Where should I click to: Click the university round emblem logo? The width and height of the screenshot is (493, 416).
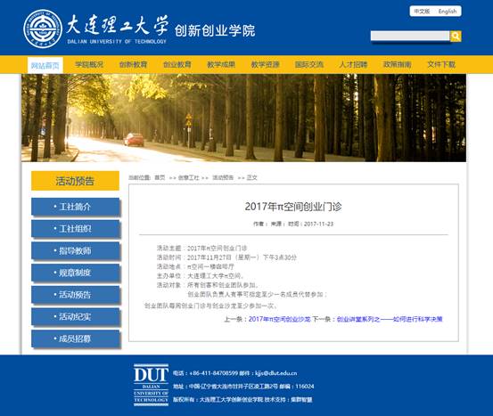(x=43, y=29)
